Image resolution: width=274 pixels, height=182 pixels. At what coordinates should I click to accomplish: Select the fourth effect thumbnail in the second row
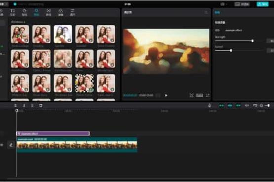tap(84, 59)
